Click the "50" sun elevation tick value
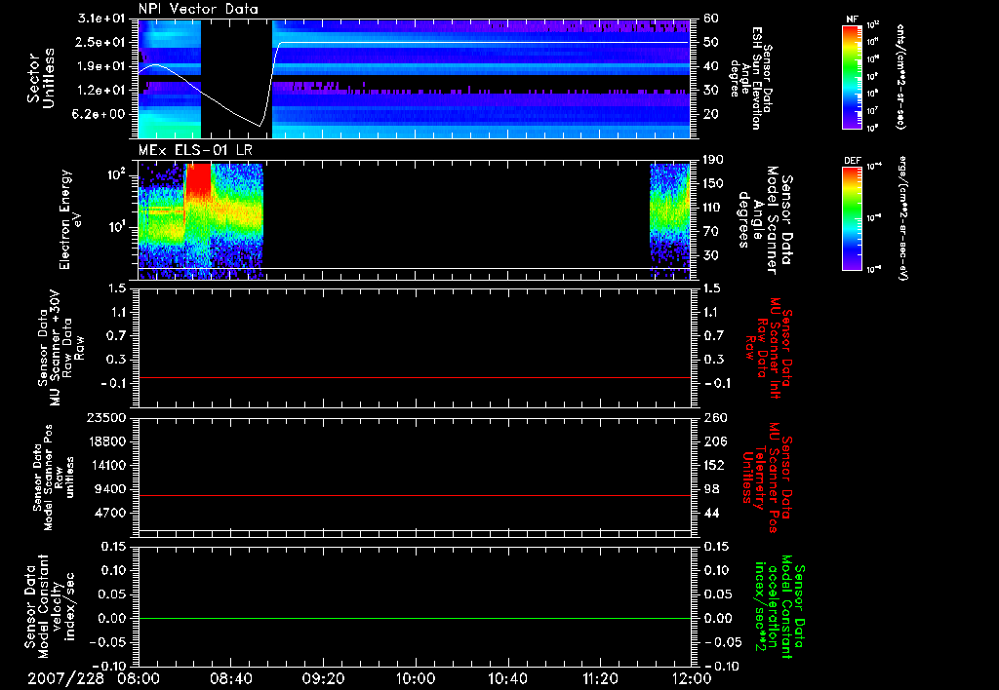The height and width of the screenshot is (690, 999). click(710, 42)
